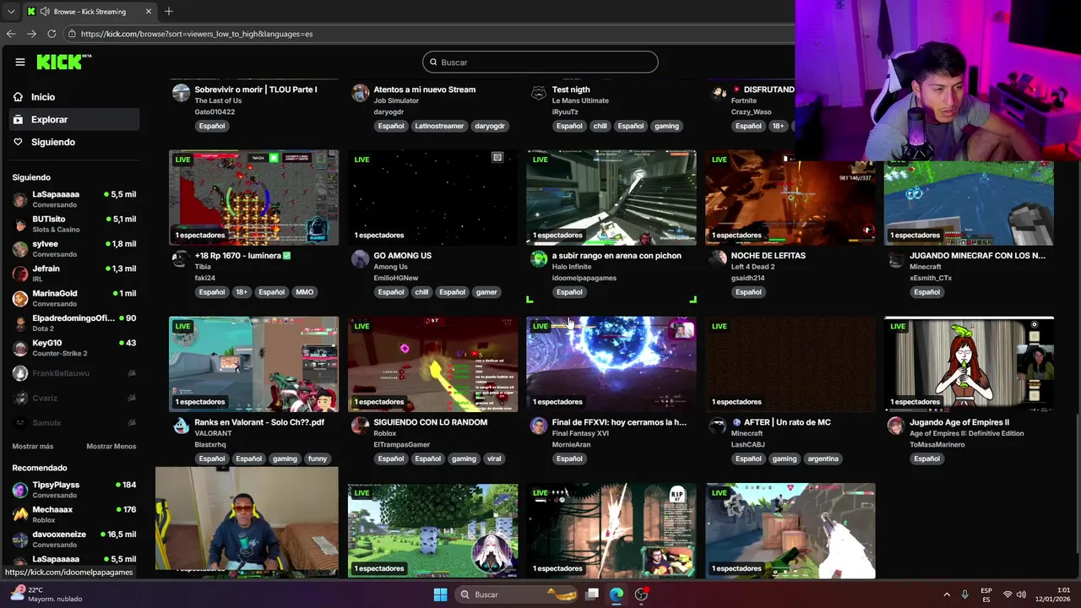This screenshot has height=608, width=1081.
Task: Open the Among Us category link
Action: pyautogui.click(x=390, y=267)
